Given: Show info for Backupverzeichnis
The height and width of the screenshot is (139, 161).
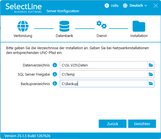Looking at the screenshot, I should 55,84.
